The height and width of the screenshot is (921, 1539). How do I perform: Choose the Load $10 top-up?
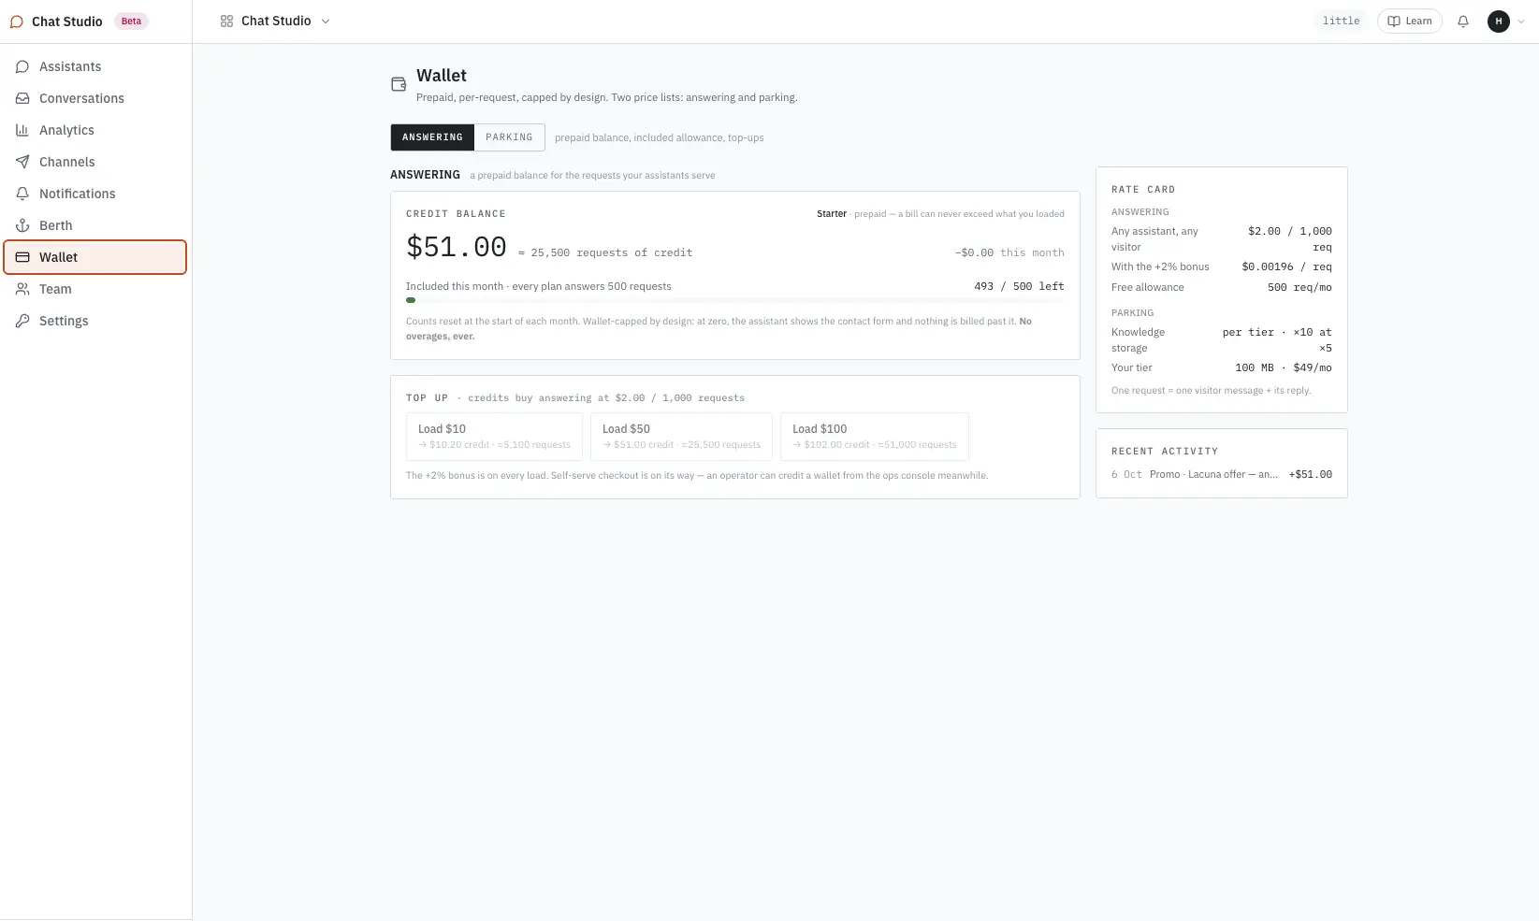494,437
